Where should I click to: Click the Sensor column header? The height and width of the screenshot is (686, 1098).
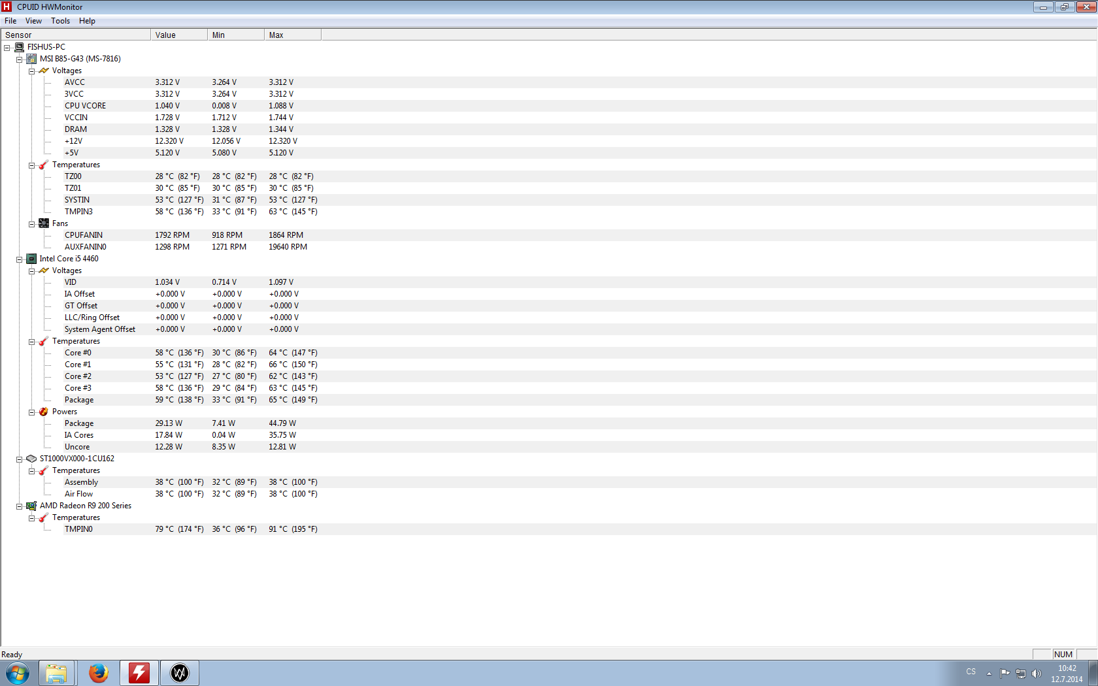pos(76,35)
